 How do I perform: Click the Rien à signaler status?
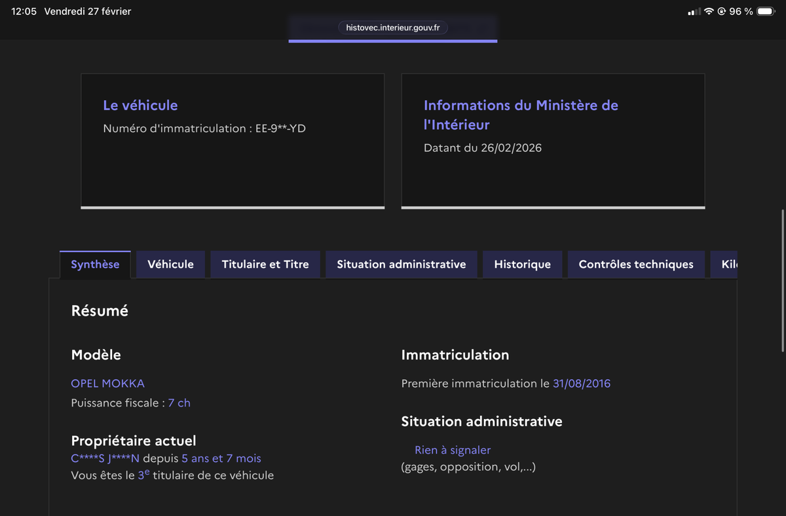[x=452, y=450]
